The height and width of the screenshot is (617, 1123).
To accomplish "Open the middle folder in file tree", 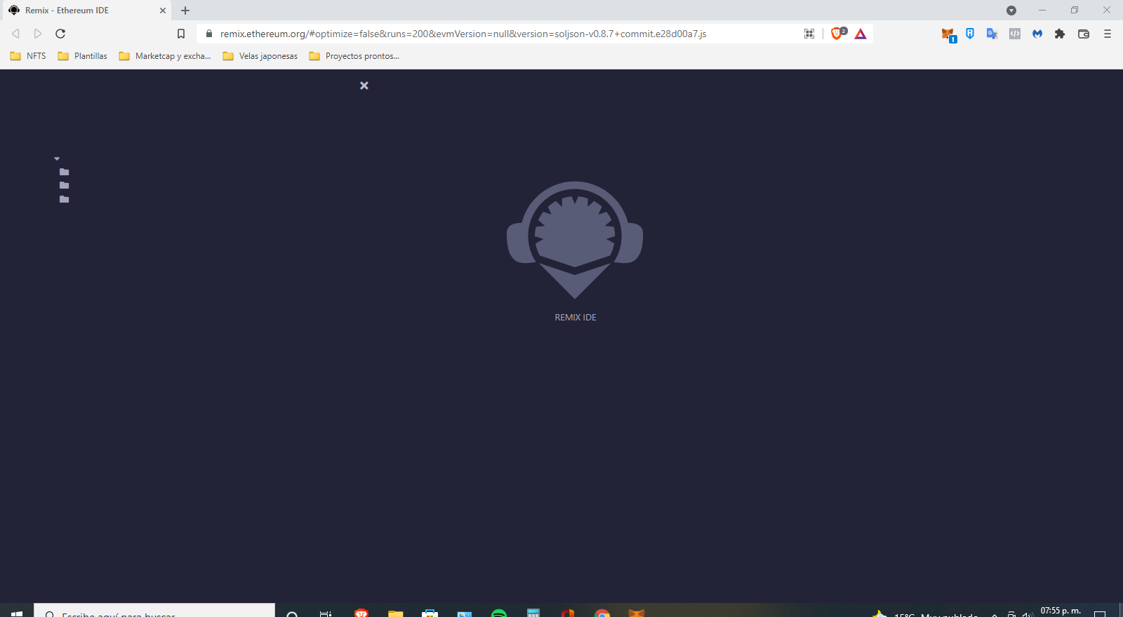I will point(64,185).
